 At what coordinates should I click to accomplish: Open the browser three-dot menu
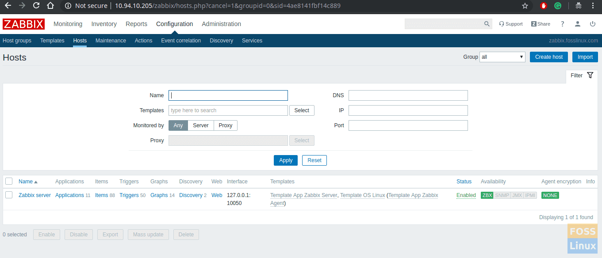pos(593,6)
